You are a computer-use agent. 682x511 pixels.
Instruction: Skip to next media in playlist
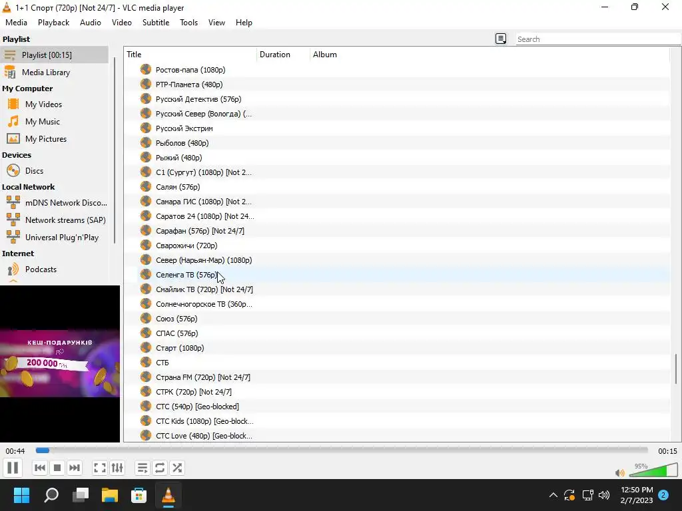(x=75, y=468)
